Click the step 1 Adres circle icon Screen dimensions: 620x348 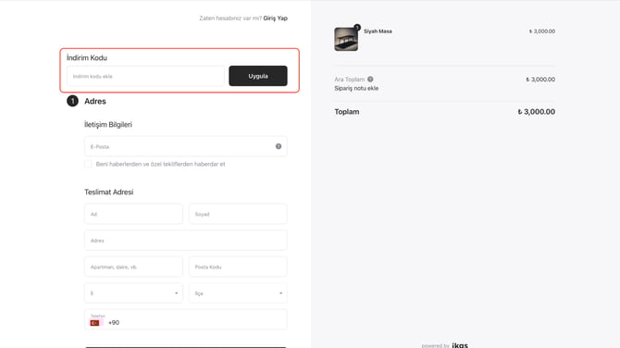click(72, 101)
